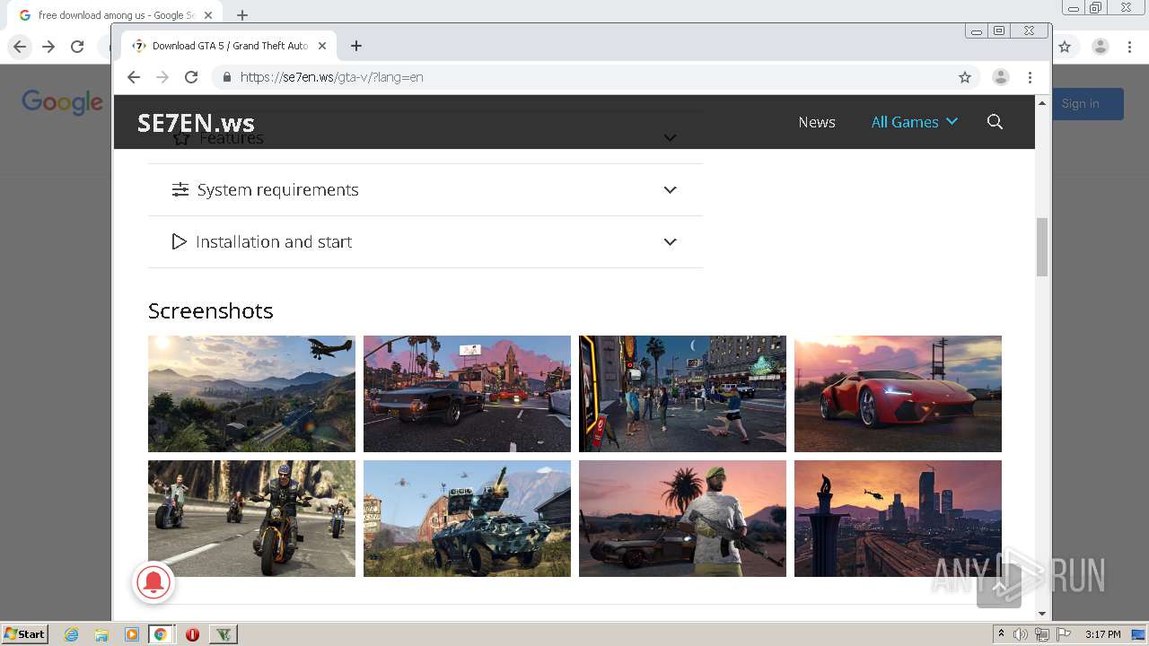This screenshot has height=646, width=1149.
Task: Open the profile icon in the background window
Action: click(1100, 47)
